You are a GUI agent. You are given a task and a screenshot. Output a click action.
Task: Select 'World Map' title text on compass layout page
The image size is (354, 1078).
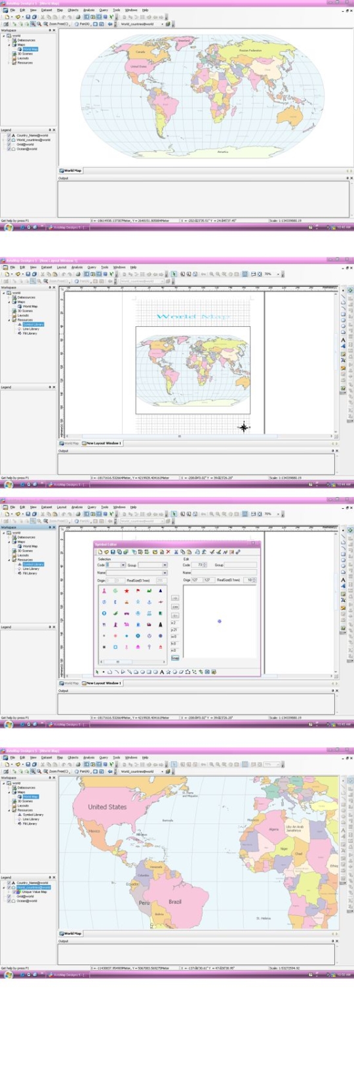coord(193,316)
